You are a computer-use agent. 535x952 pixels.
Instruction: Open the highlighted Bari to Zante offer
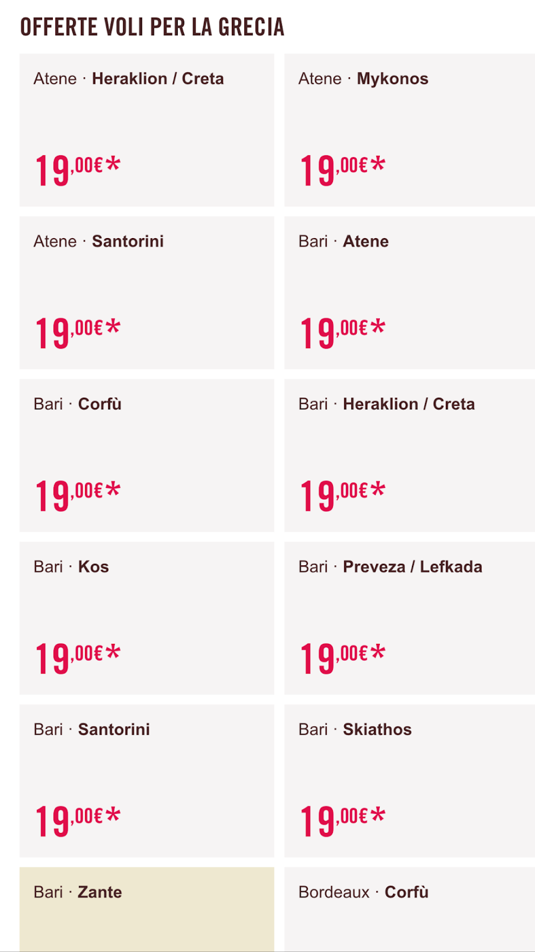pos(147,909)
